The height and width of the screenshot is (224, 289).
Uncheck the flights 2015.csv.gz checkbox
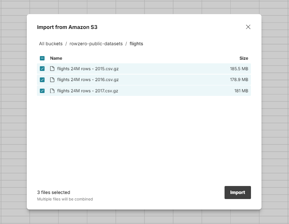click(x=42, y=69)
